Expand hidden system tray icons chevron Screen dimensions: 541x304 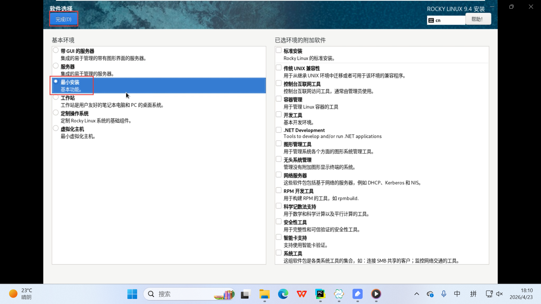click(416, 294)
